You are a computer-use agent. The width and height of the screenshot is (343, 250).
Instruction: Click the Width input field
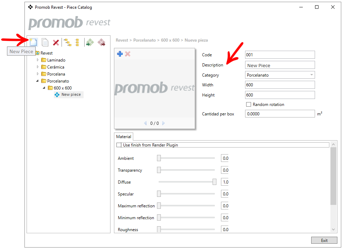coord(280,85)
